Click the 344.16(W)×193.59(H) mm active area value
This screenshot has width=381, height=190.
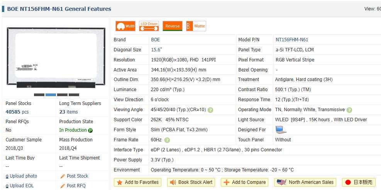click(178, 70)
